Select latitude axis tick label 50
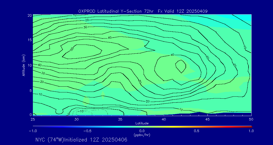 (x=251, y=119)
